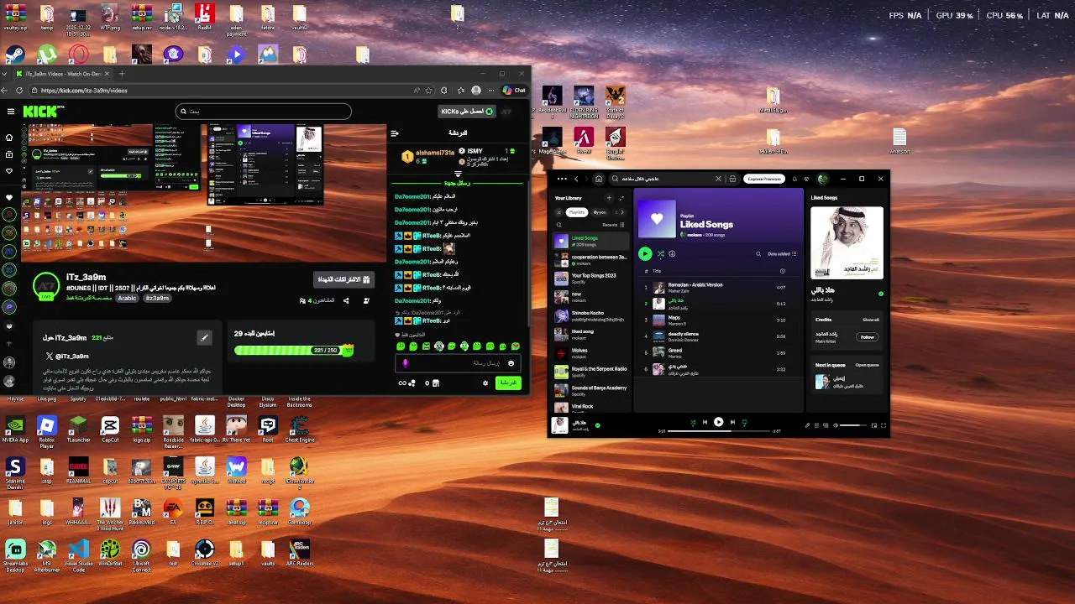
Task: Launch Roblox Player from the desktop
Action: point(47,430)
